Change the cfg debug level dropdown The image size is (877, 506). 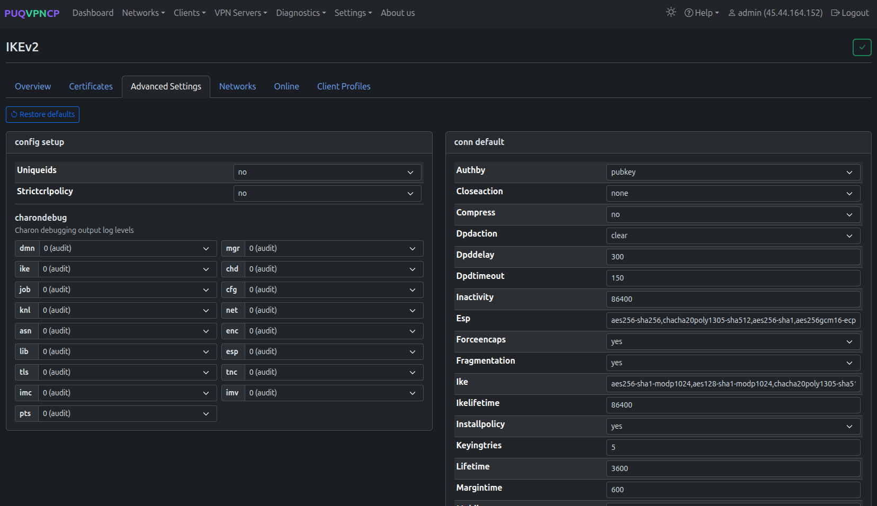334,290
